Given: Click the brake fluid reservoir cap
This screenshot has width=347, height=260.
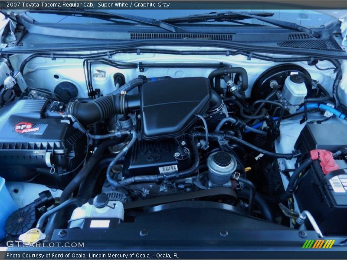Looking at the screenshot, I should (298, 79).
